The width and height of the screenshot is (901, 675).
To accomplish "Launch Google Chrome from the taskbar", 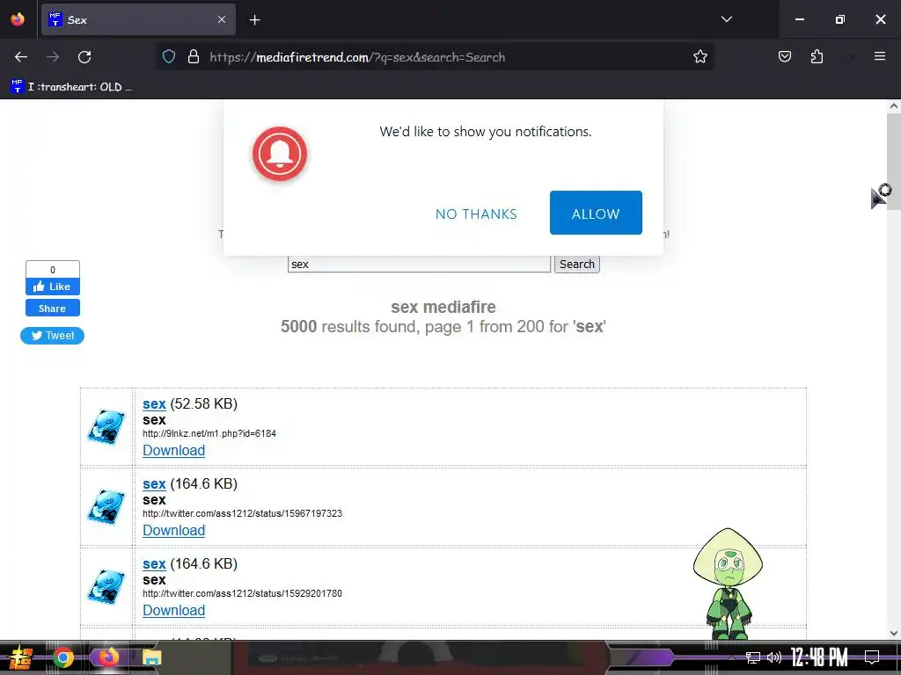I will (63, 657).
